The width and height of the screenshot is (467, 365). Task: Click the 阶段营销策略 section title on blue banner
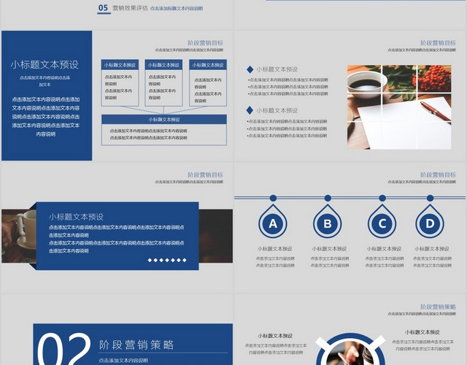click(x=136, y=345)
